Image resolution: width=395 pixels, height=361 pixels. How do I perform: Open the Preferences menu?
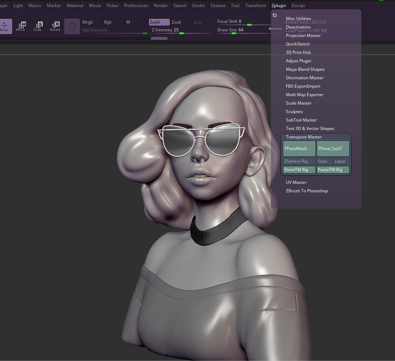pyautogui.click(x=136, y=6)
